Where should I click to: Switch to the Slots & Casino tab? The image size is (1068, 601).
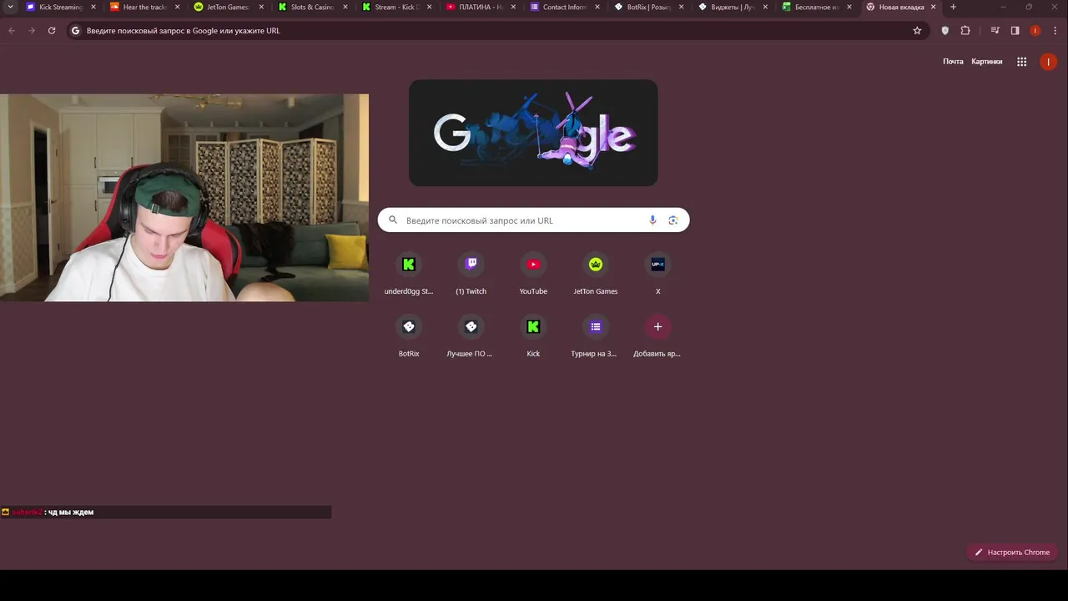click(312, 7)
